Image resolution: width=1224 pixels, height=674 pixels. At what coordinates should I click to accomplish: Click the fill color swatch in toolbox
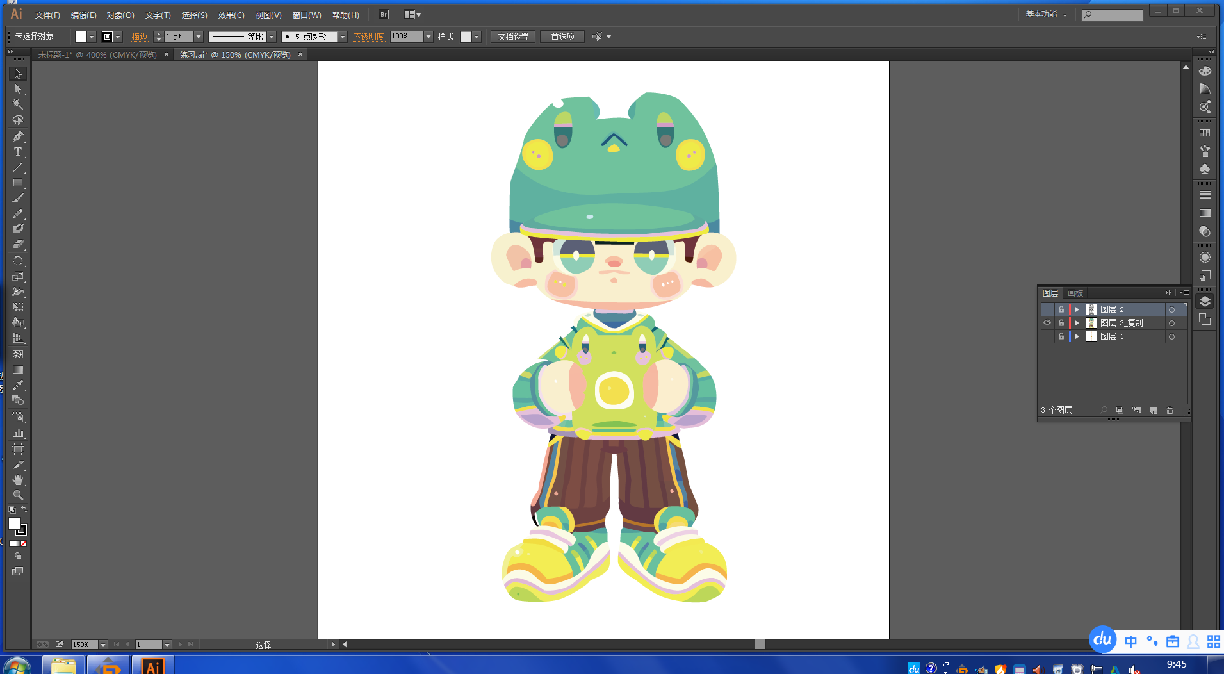click(x=14, y=523)
